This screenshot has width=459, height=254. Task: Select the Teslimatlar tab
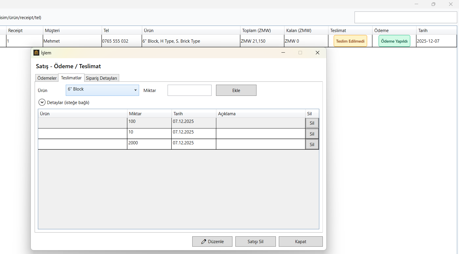coord(71,78)
